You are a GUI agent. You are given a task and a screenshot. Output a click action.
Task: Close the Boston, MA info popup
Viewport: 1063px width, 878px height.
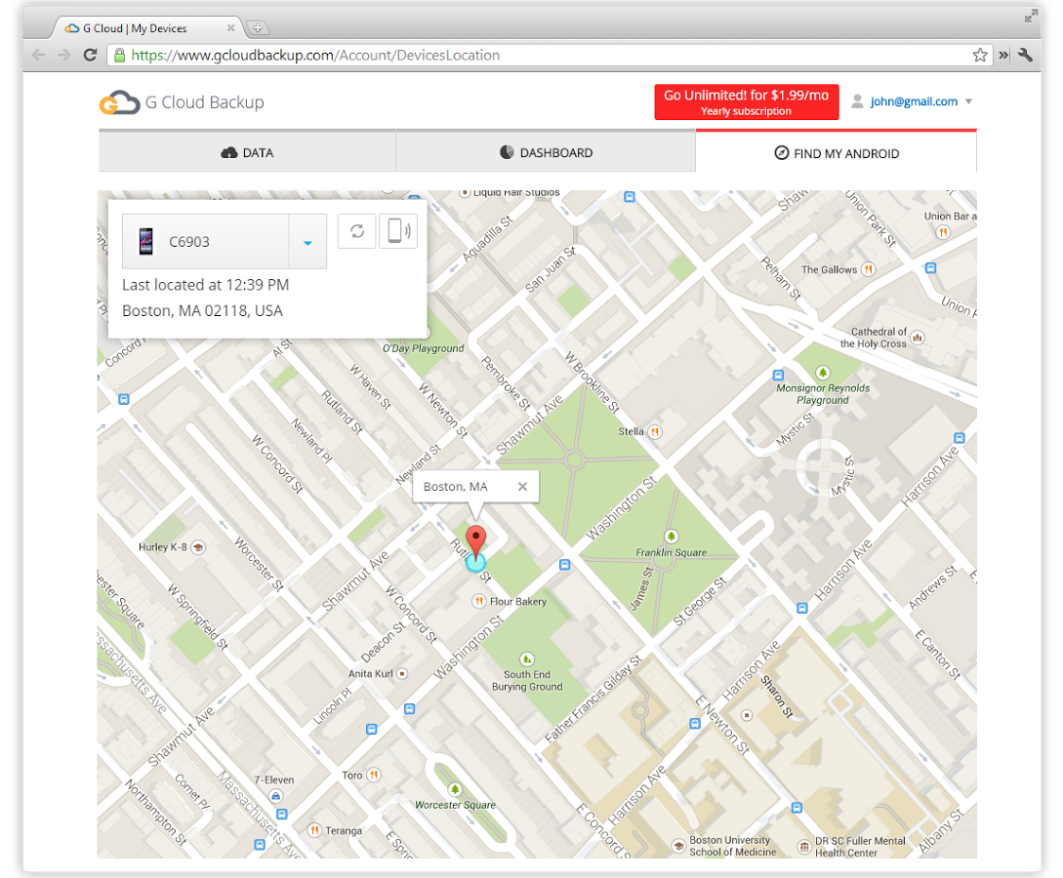coord(522,487)
